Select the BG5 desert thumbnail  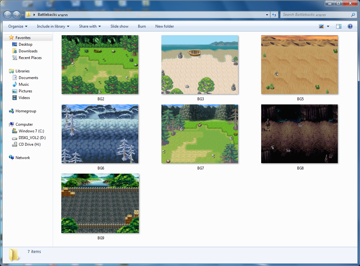point(299,64)
